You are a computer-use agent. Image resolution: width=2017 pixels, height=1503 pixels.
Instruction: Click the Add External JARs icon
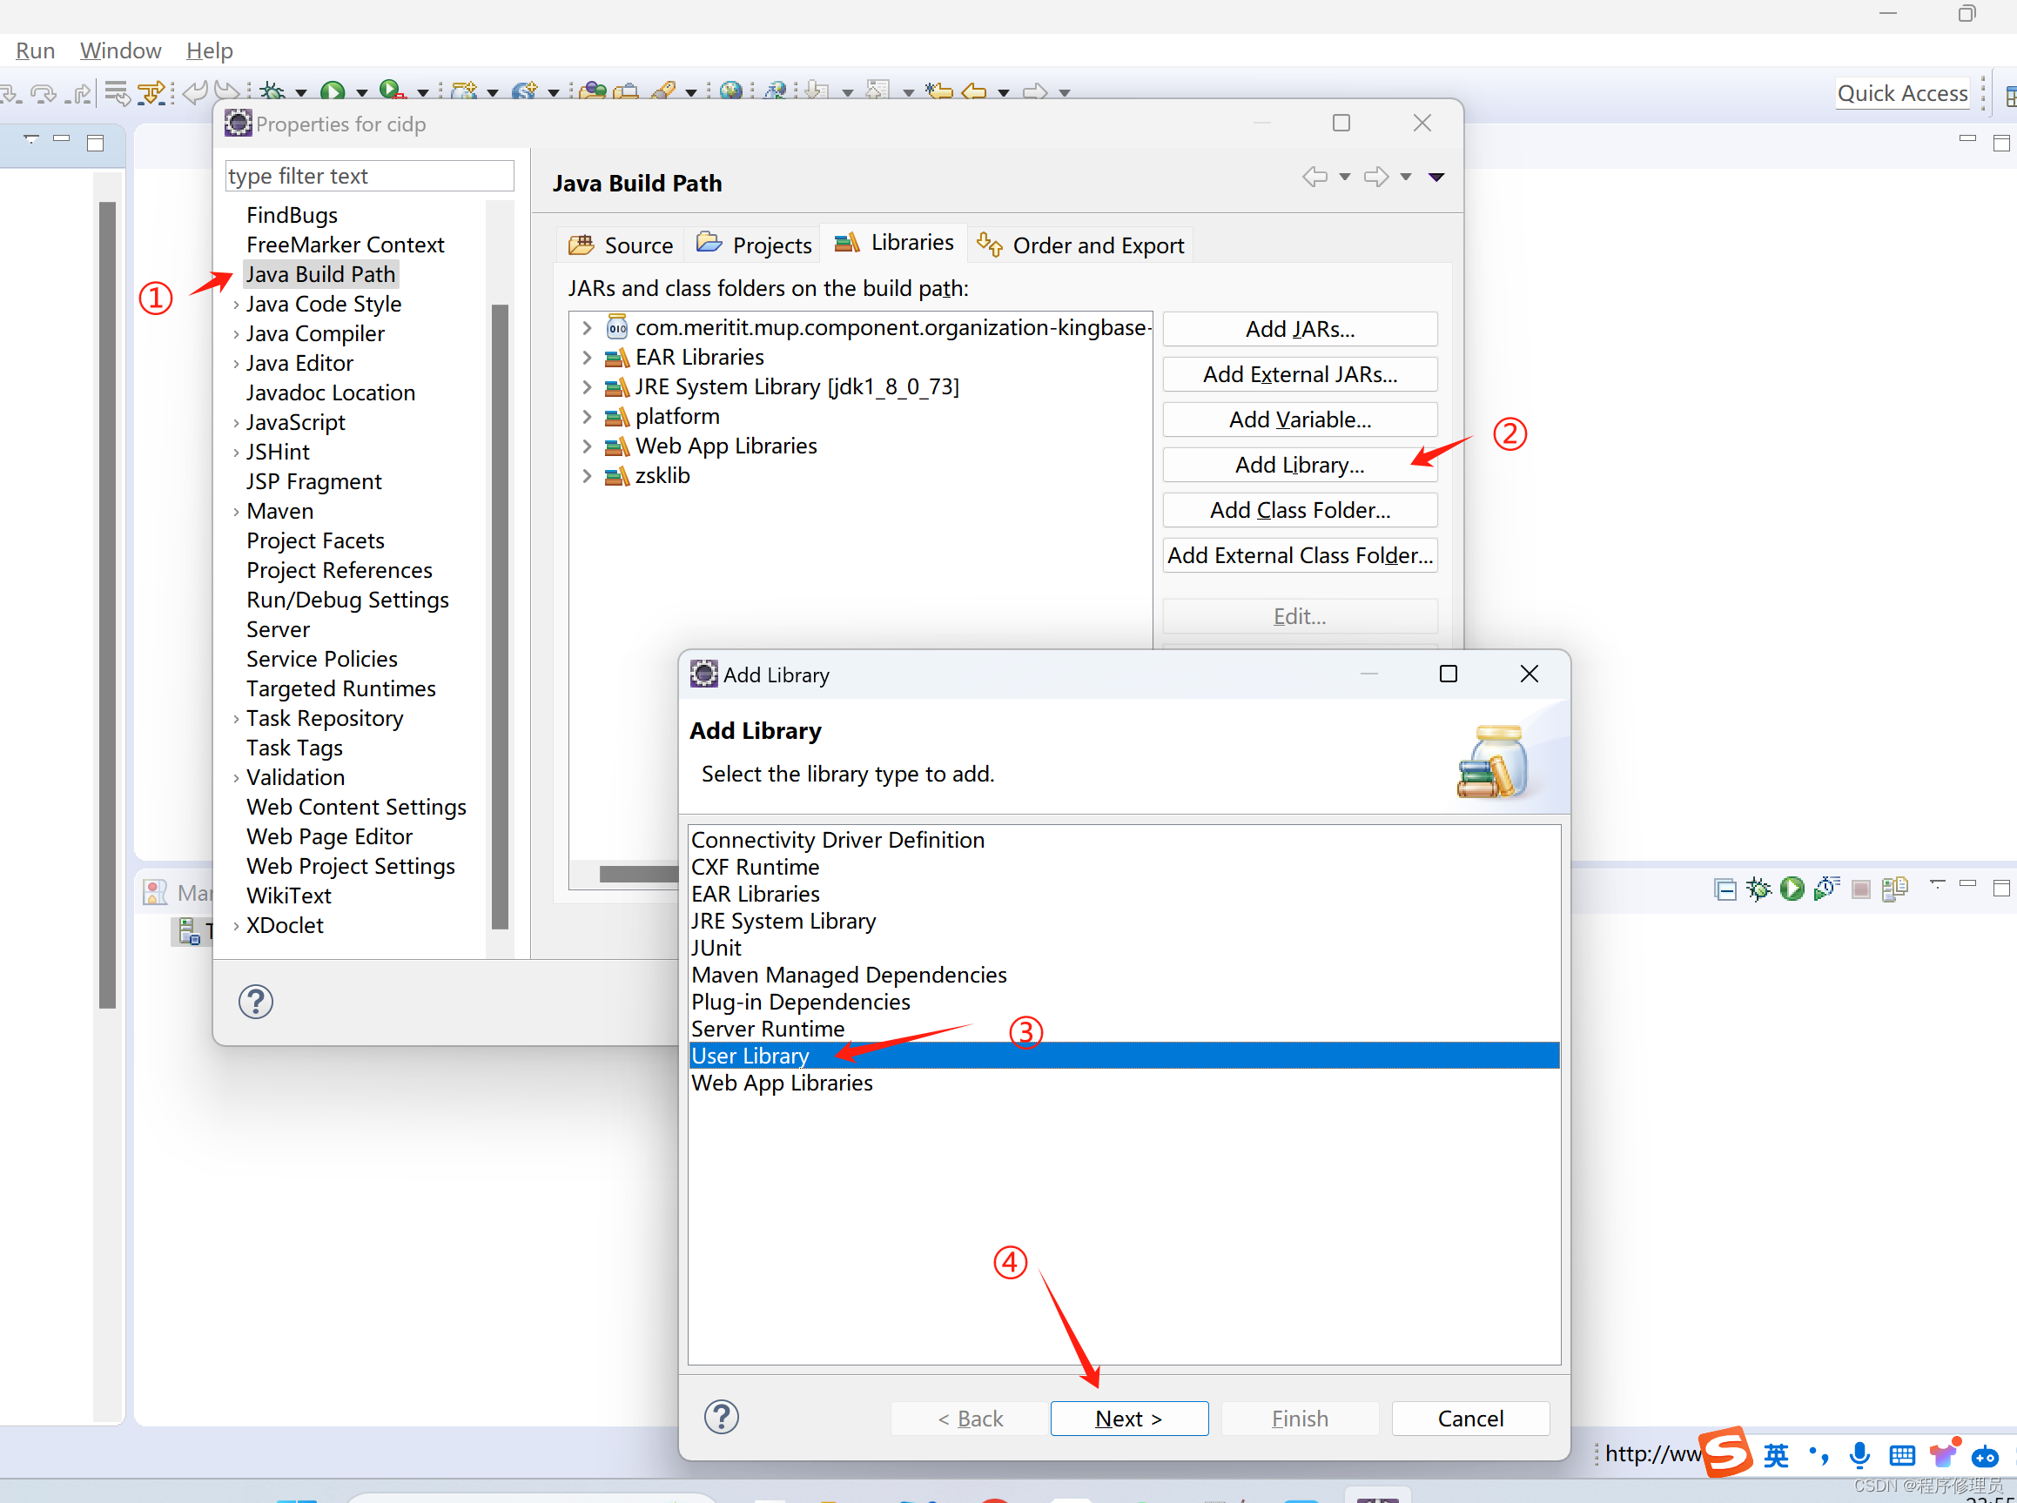1298,372
